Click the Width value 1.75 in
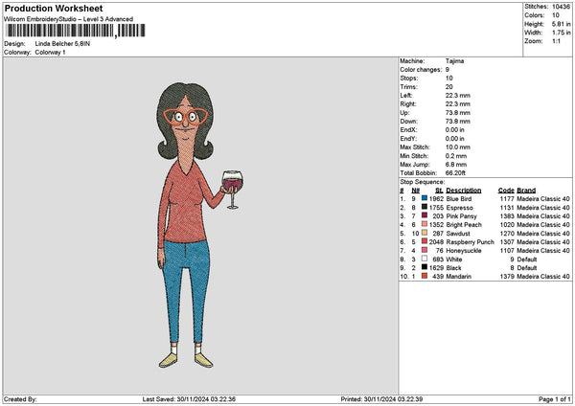Image resolution: width=575 pixels, height=406 pixels. point(561,33)
